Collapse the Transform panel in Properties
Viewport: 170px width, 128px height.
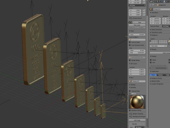[151, 12]
